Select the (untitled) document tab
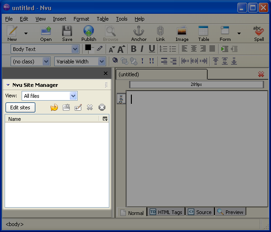 (x=161, y=74)
